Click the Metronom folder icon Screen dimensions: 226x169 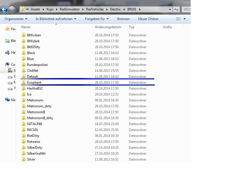click(x=23, y=100)
